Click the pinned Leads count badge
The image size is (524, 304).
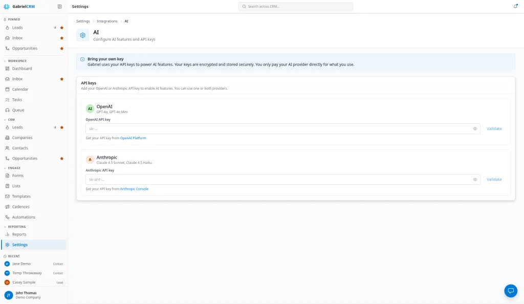(55, 28)
